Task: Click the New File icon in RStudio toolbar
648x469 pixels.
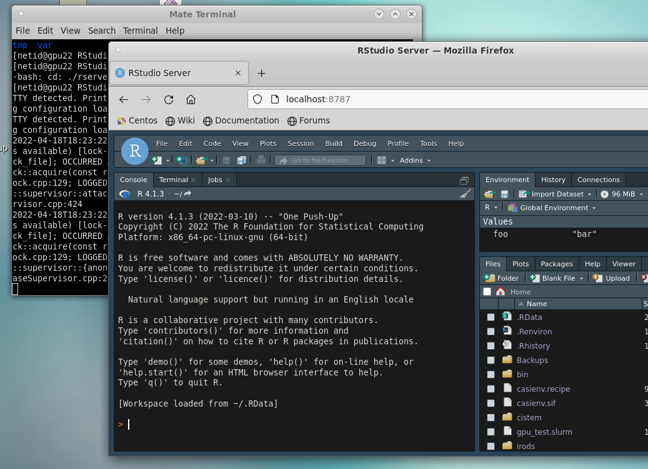Action: click(157, 160)
